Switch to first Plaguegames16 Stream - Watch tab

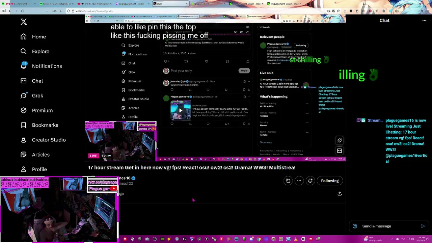(246, 4)
